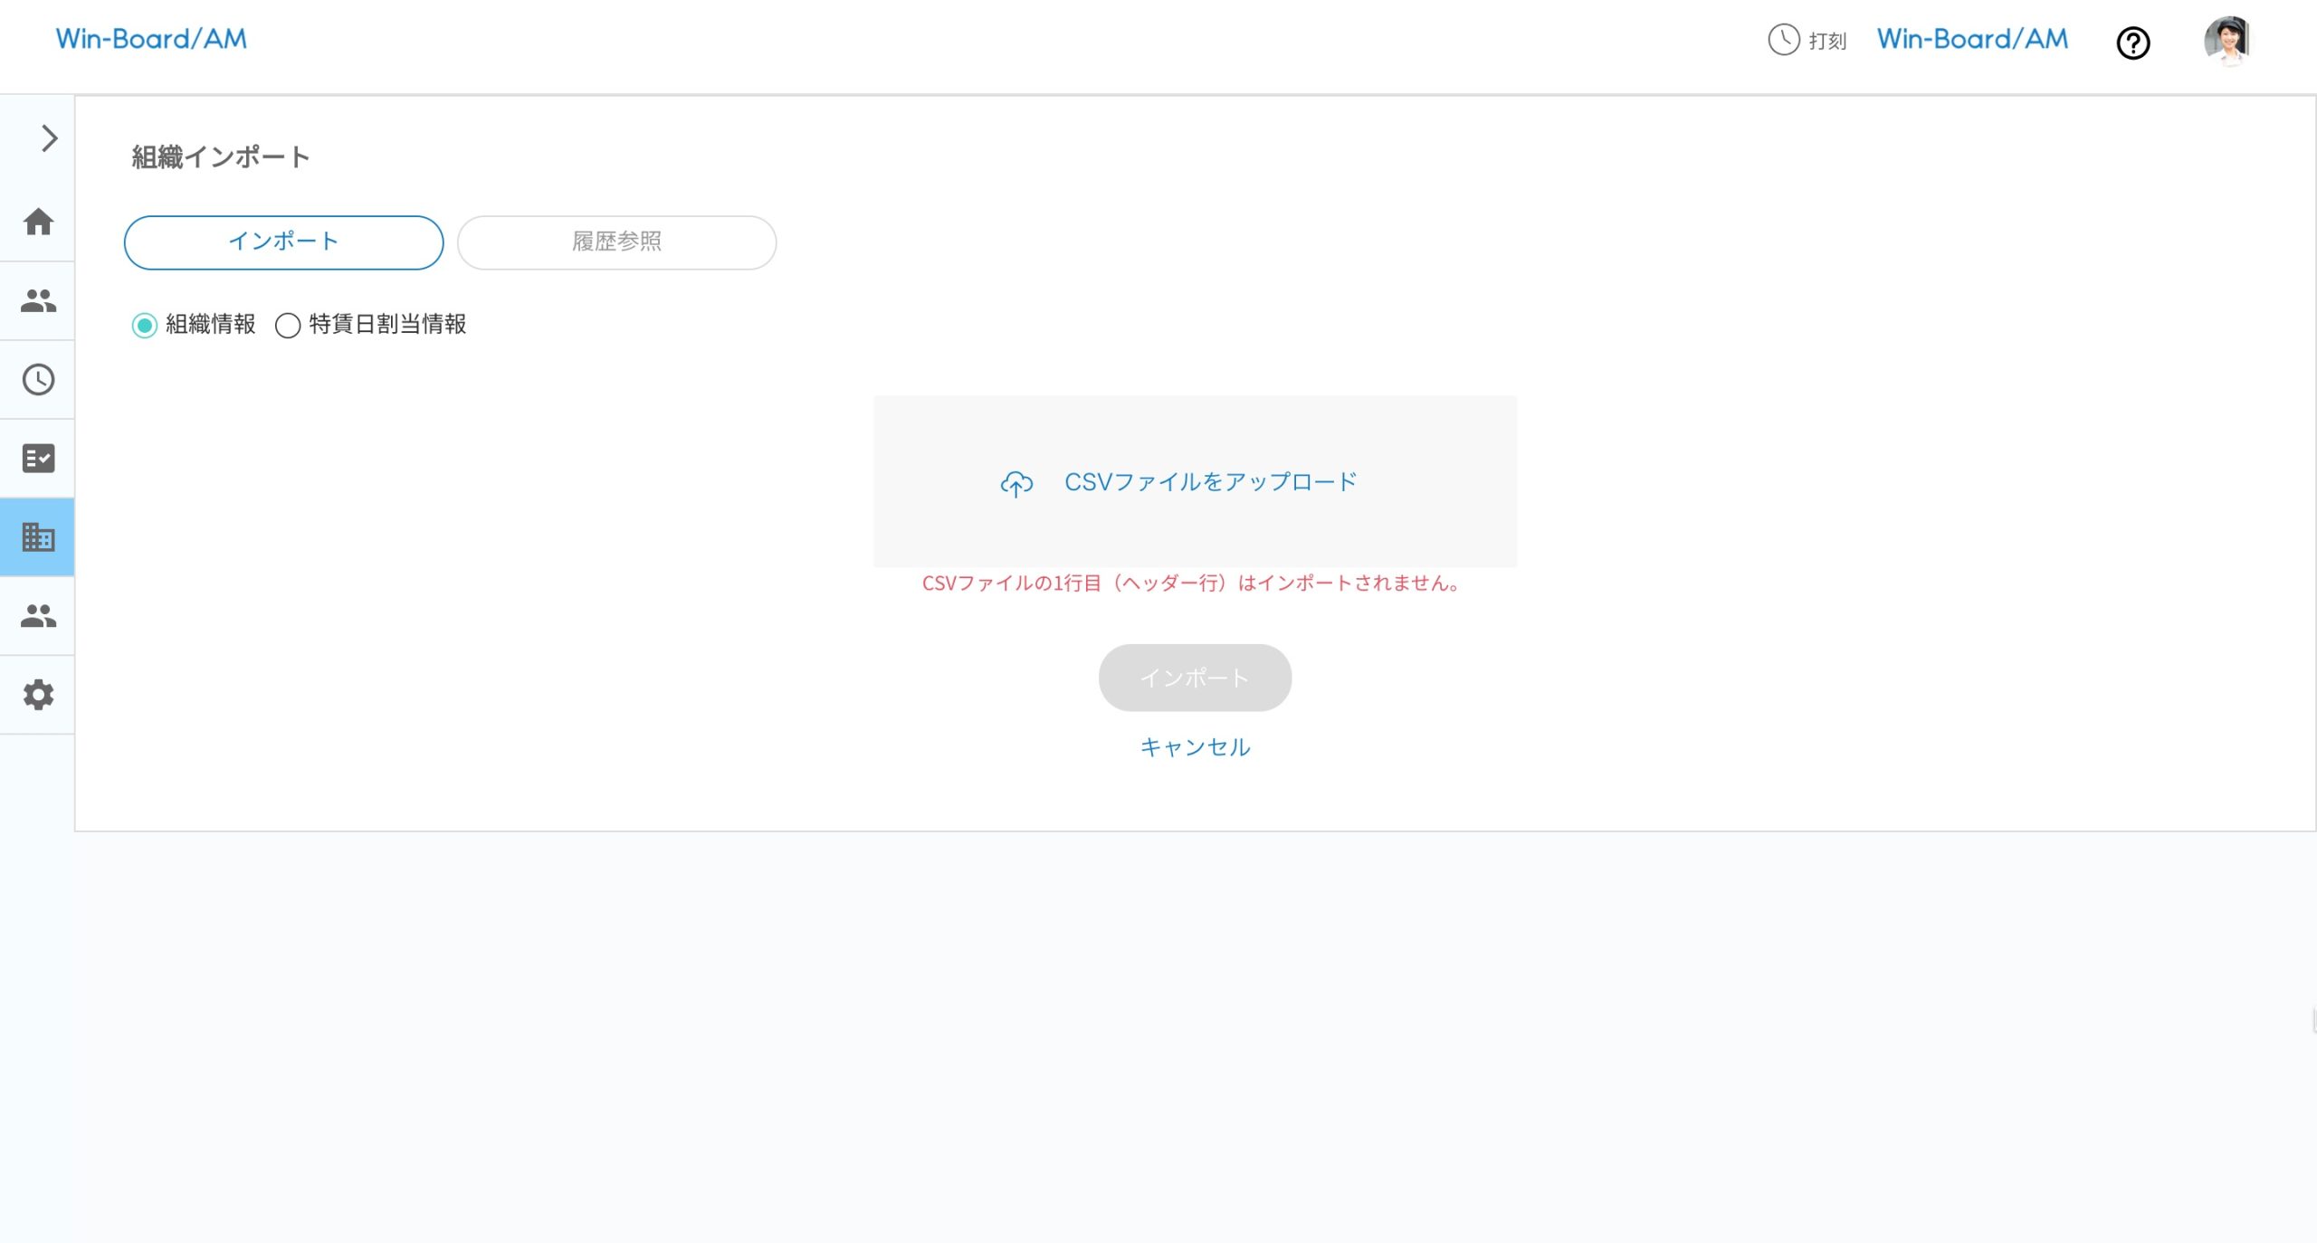This screenshot has width=2317, height=1243.
Task: Open the user profile avatar top right
Action: 2228,39
